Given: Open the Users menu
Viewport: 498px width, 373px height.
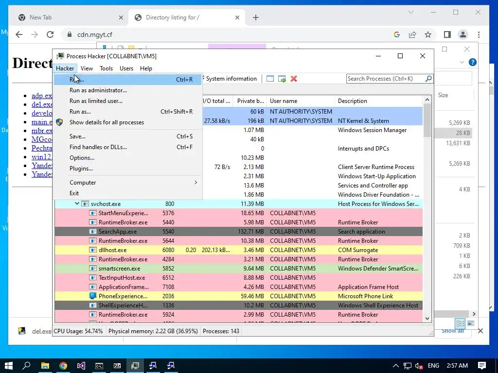Looking at the screenshot, I should tap(126, 68).
